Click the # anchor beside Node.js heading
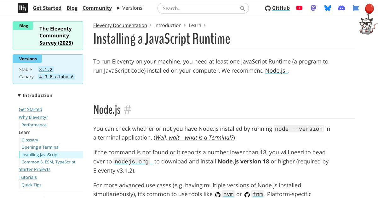 128,110
